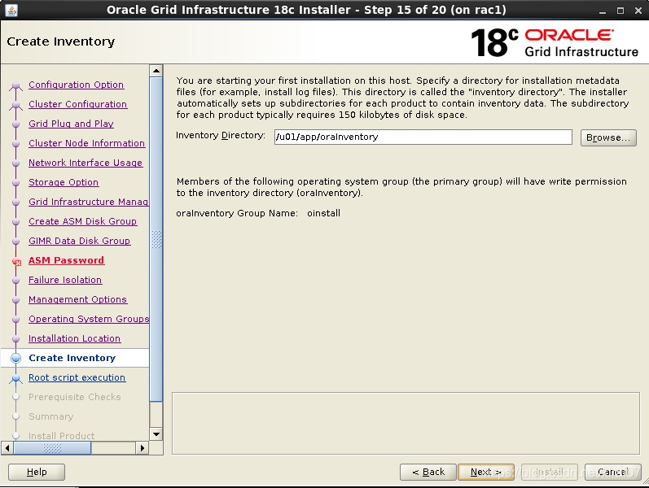Image resolution: width=649 pixels, height=488 pixels.
Task: Close the installer window
Action: tap(638, 11)
